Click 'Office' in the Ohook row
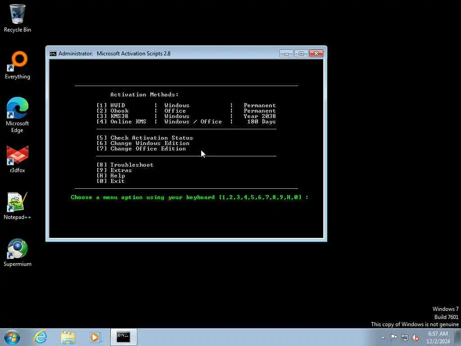Image resolution: width=461 pixels, height=346 pixels. point(175,111)
